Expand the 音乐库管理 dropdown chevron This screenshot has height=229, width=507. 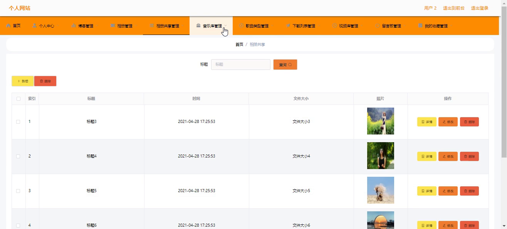(x=226, y=26)
